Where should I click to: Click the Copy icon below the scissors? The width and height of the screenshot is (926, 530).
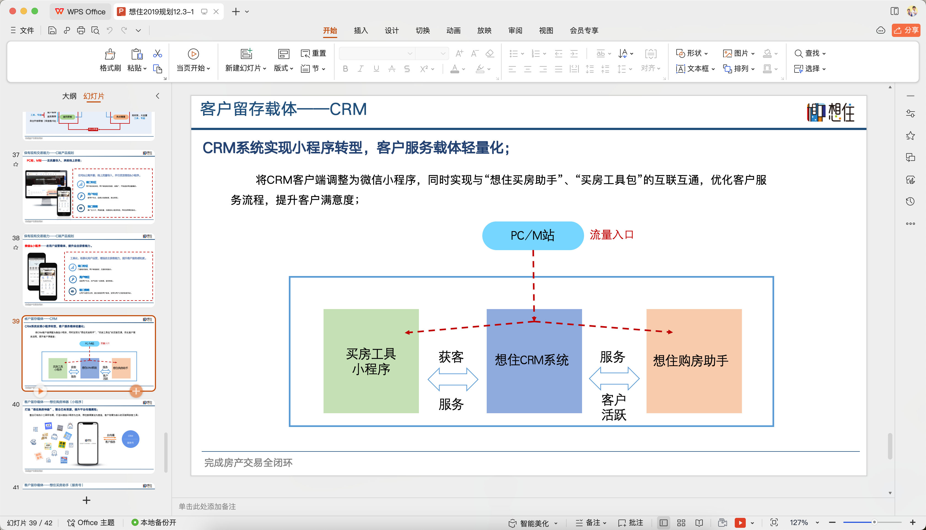(x=158, y=69)
